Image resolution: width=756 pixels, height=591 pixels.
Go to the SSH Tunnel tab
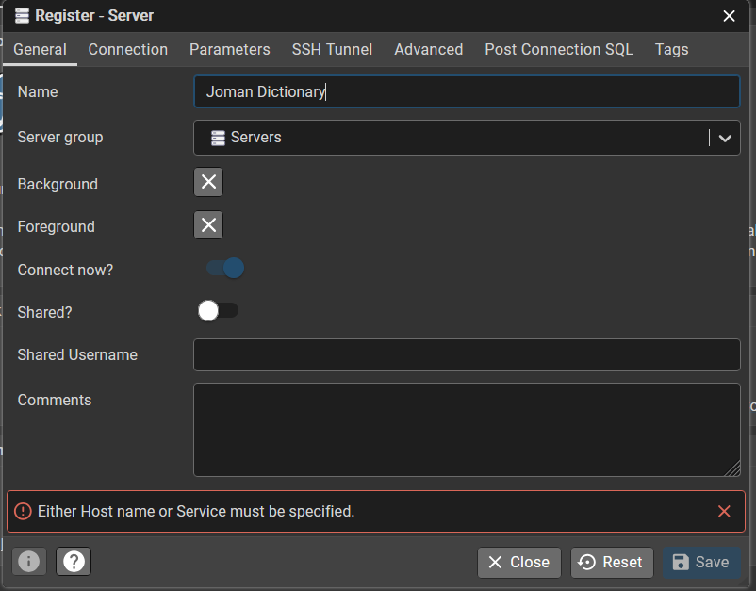pos(332,49)
